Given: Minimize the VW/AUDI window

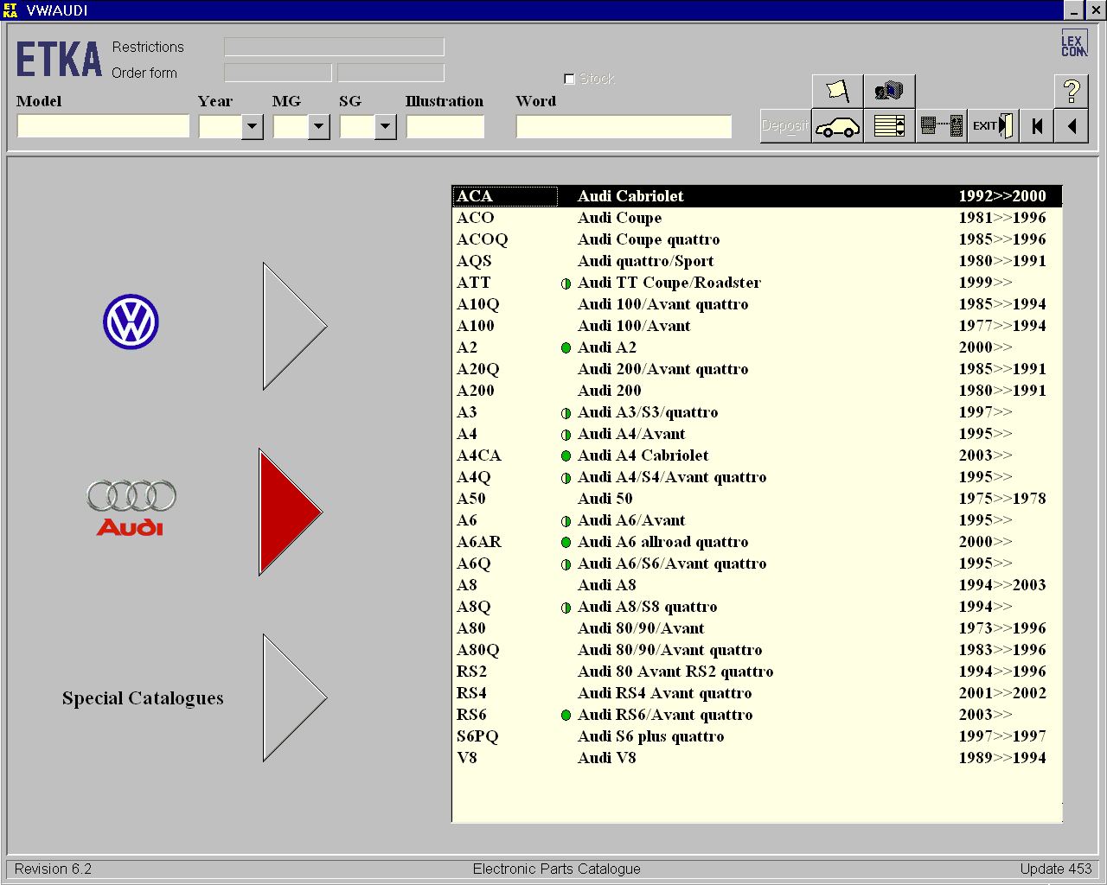Looking at the screenshot, I should coord(1073,10).
